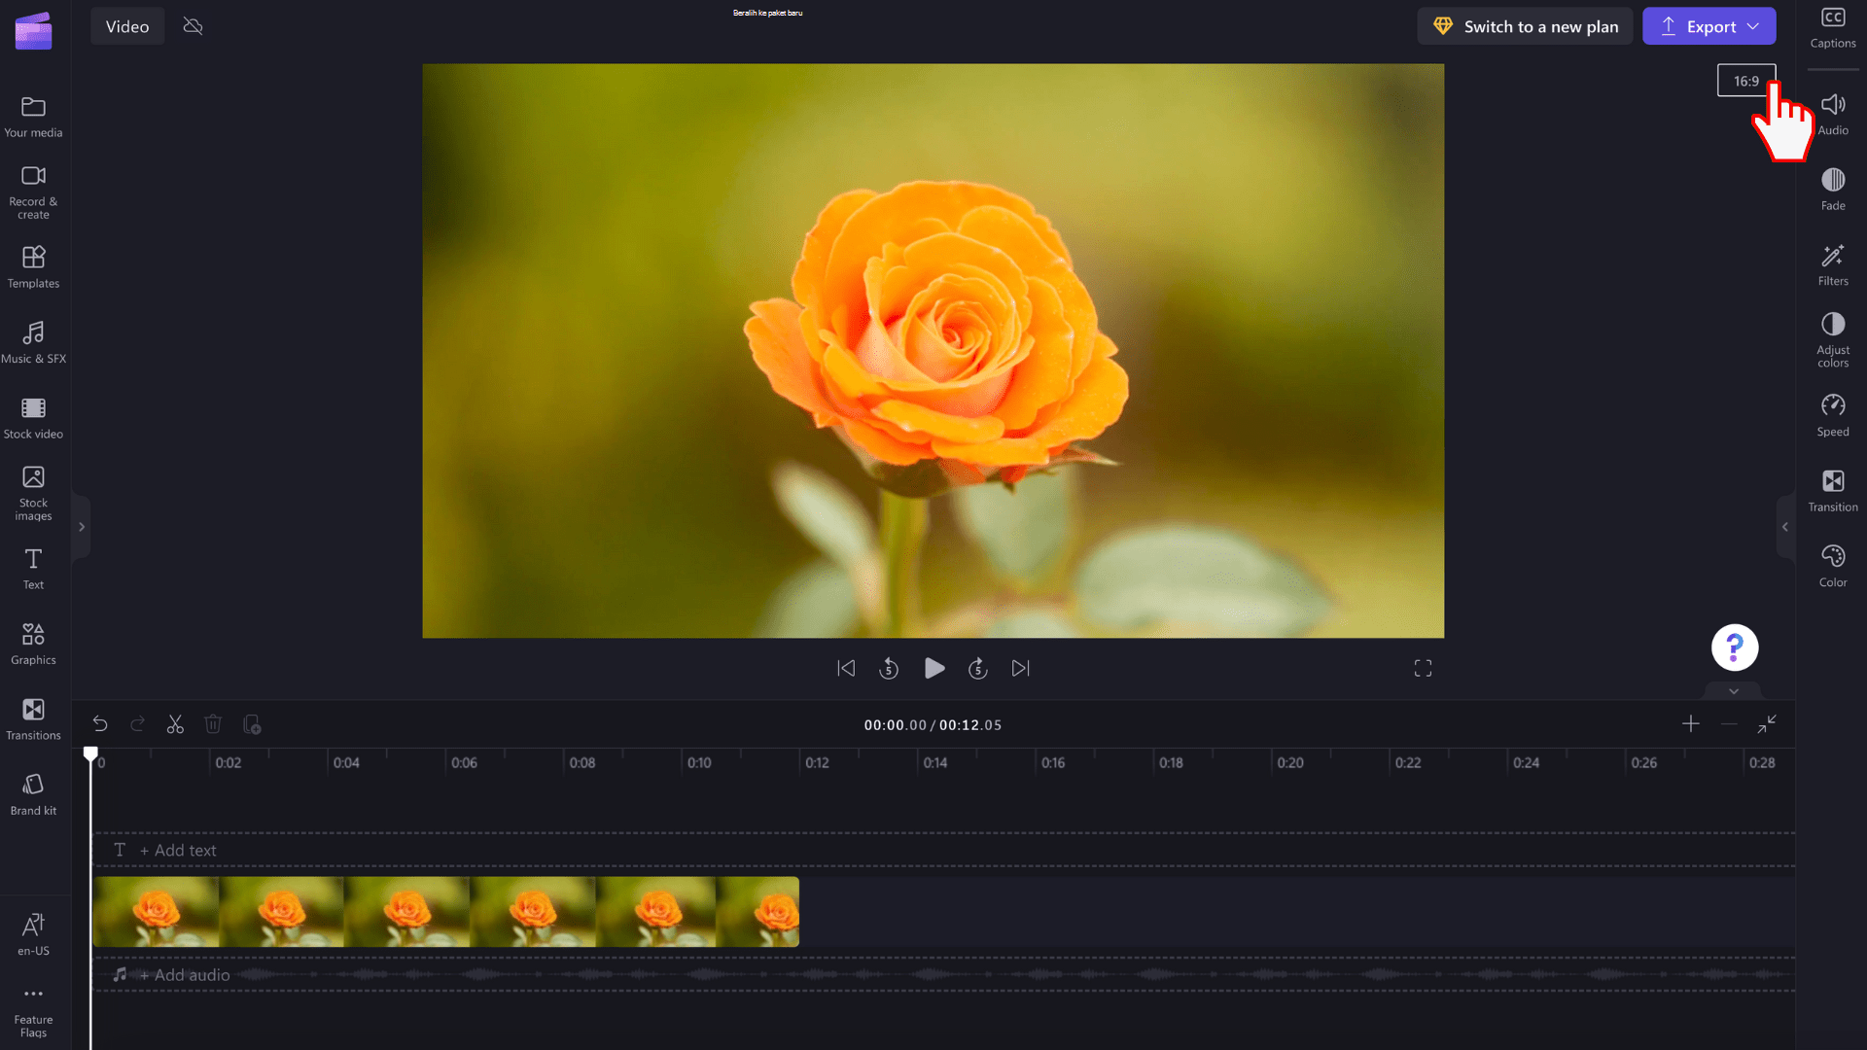1867x1050 pixels.
Task: Collapse the right panel arrow
Action: point(1785,527)
